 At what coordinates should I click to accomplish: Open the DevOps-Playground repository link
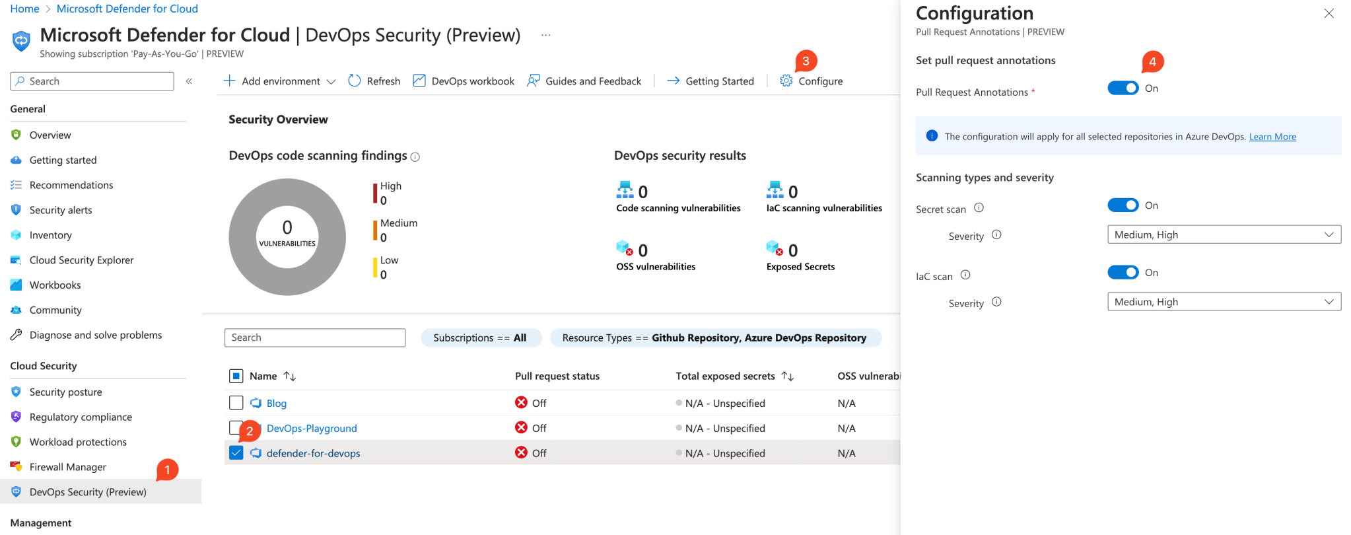click(312, 428)
